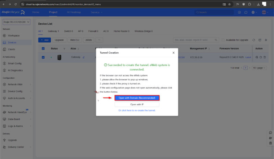The image size is (274, 159).
Task: Restart the Gateway via power icon
Action: [261, 57]
